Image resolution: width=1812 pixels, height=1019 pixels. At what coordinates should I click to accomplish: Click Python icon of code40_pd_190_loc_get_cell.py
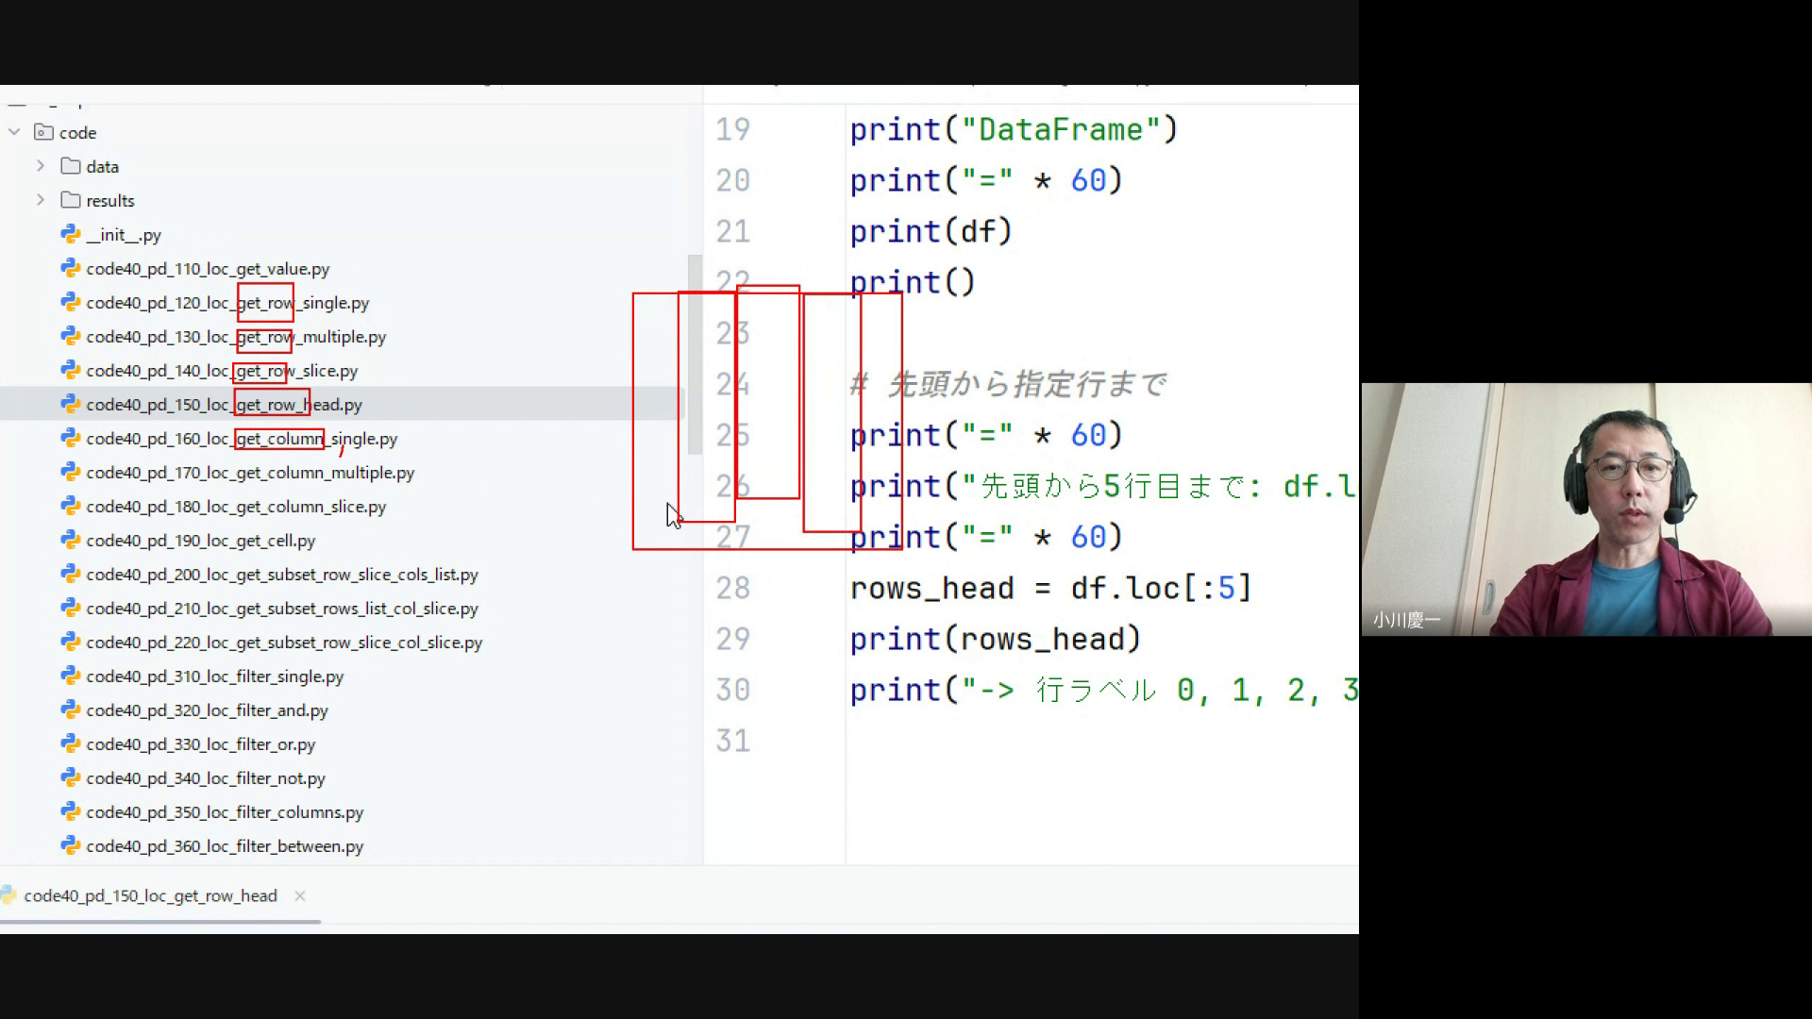[71, 540]
